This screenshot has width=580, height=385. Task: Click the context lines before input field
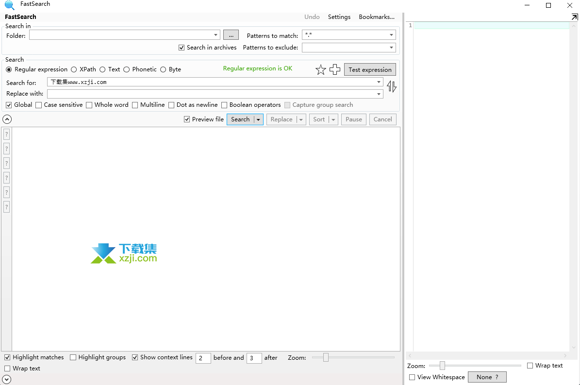tap(203, 358)
